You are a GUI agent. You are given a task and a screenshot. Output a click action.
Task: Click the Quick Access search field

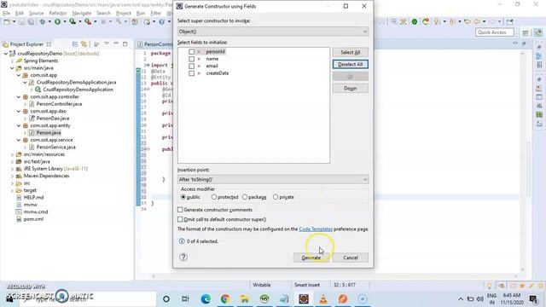(x=495, y=32)
